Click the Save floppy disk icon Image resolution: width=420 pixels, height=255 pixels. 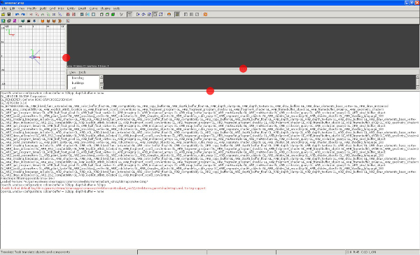click(x=9, y=15)
